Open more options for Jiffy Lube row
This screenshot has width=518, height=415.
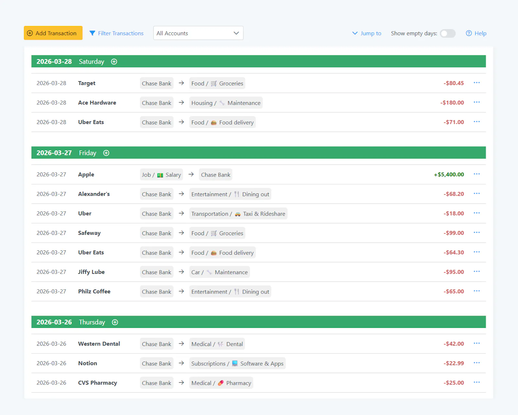477,272
